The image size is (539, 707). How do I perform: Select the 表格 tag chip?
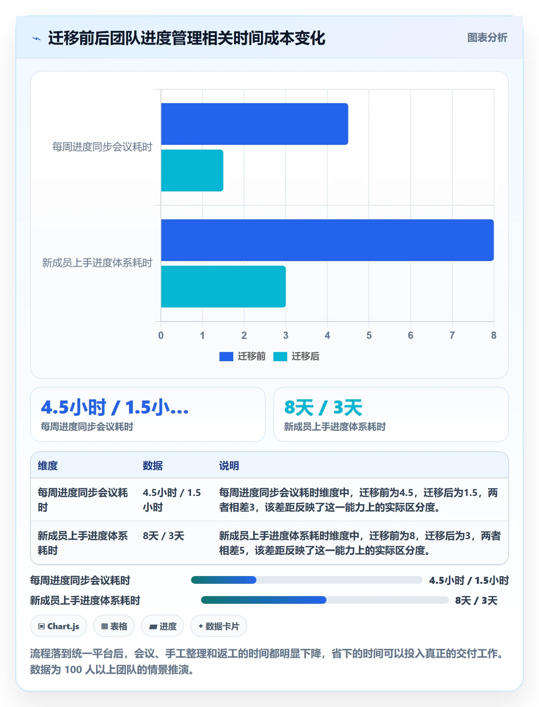(x=114, y=626)
